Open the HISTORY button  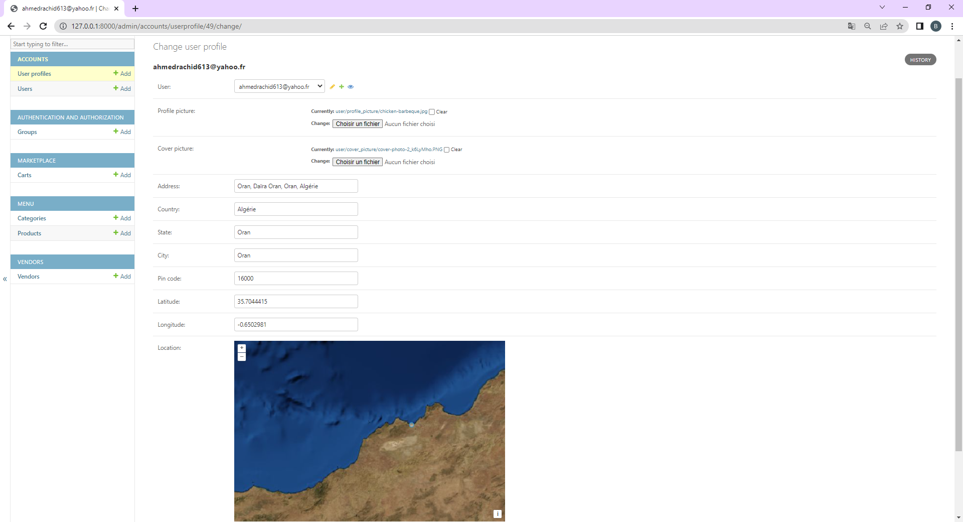tap(920, 59)
